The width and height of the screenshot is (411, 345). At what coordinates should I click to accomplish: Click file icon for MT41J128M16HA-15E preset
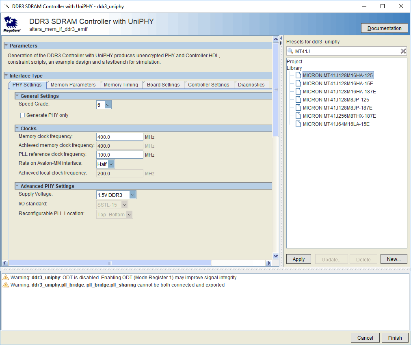click(x=299, y=83)
